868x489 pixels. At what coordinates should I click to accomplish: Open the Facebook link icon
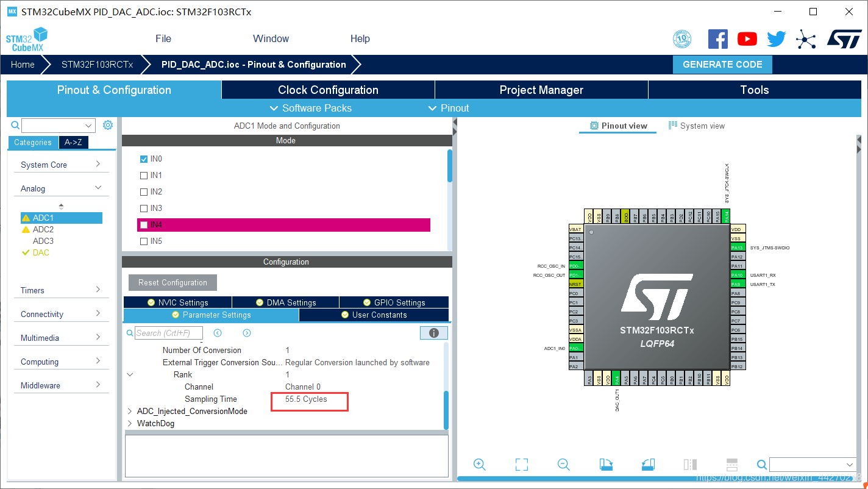[x=718, y=39]
